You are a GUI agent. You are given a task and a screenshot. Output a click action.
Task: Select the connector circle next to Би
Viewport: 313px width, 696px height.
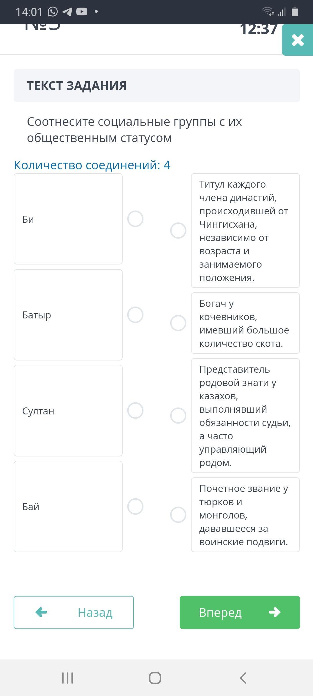tap(135, 219)
